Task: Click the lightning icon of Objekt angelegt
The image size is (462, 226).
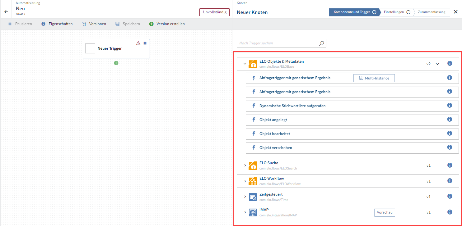Action: point(254,120)
